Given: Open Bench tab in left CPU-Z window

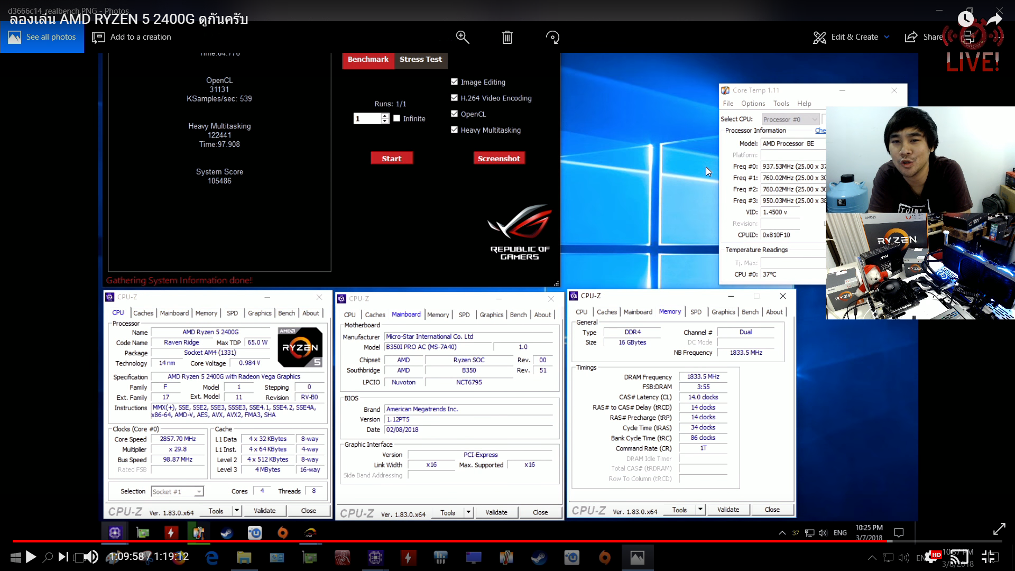Looking at the screenshot, I should (x=287, y=313).
